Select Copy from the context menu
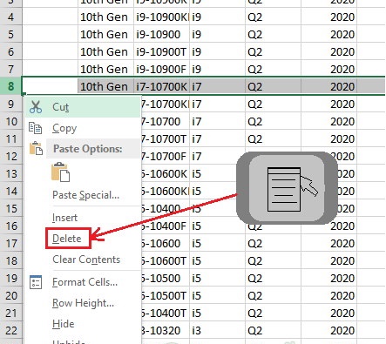 (x=83, y=128)
